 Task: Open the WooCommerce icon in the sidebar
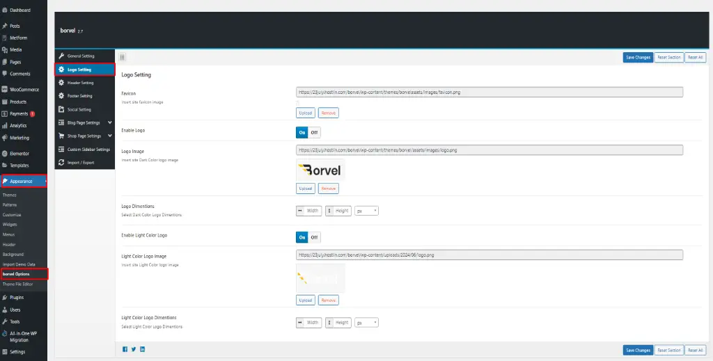5,90
